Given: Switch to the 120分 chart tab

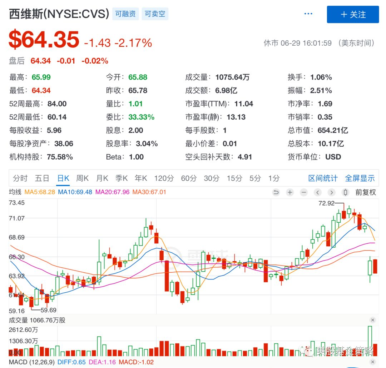Looking at the screenshot, I should 164,178.
